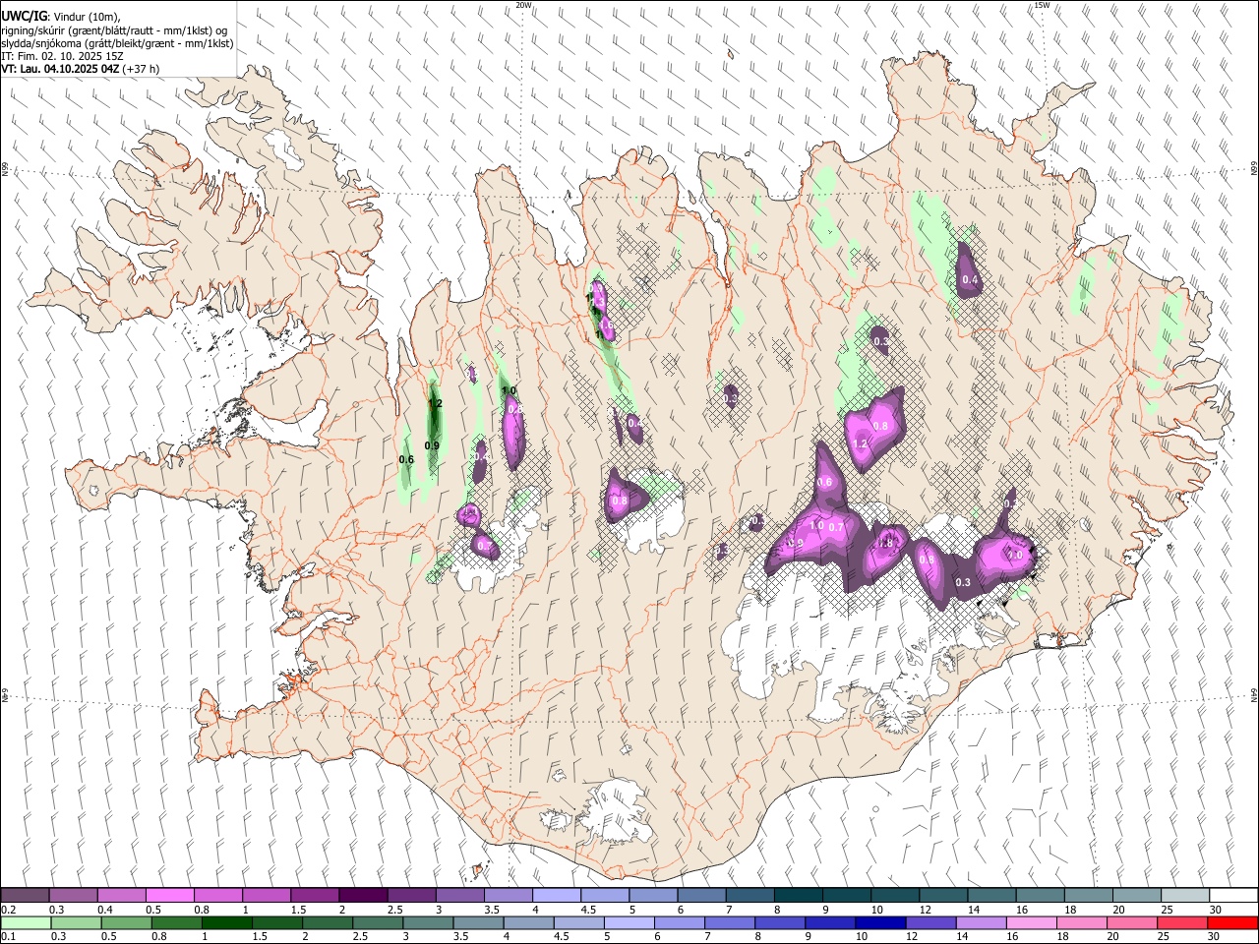
Task: Pick the dark mauve swatch starting at 0.2
Action: pos(25,896)
